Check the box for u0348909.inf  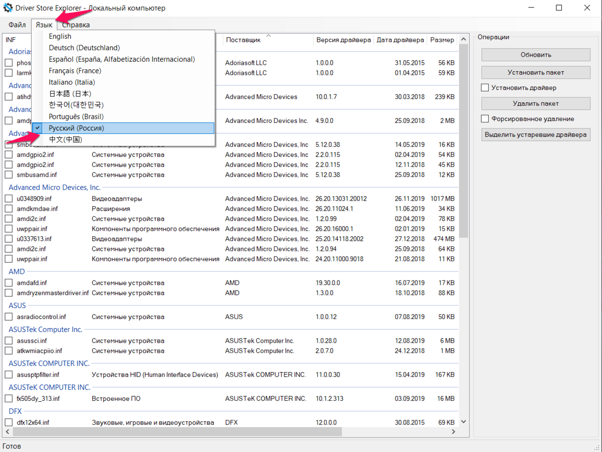tap(9, 199)
